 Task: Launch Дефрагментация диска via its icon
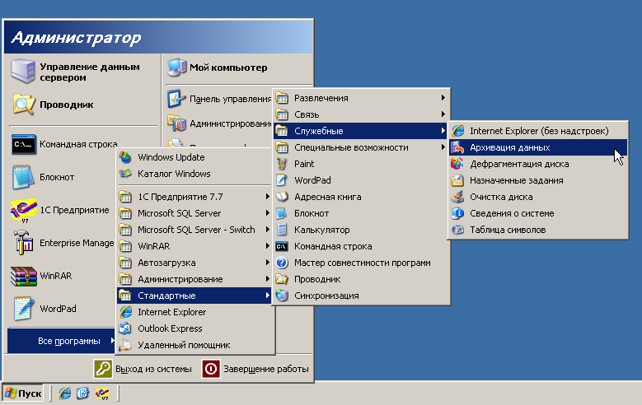point(457,164)
